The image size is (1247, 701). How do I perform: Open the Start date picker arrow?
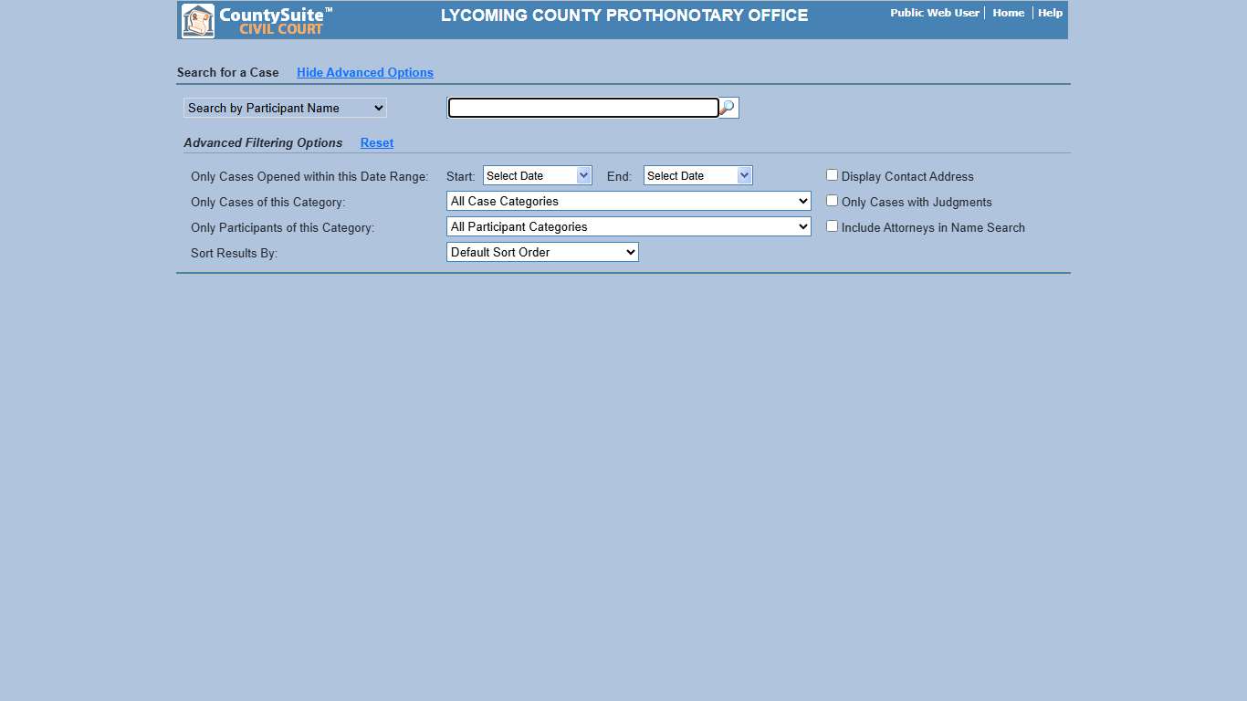tap(583, 175)
